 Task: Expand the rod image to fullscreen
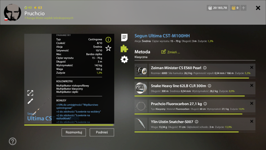click(30, 93)
